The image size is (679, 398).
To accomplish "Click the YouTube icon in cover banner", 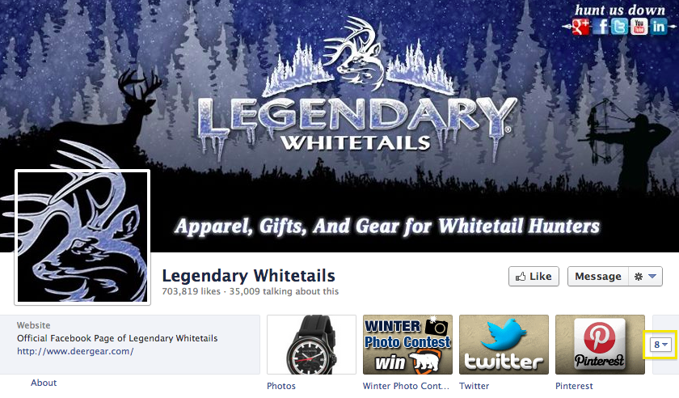I will pyautogui.click(x=639, y=27).
